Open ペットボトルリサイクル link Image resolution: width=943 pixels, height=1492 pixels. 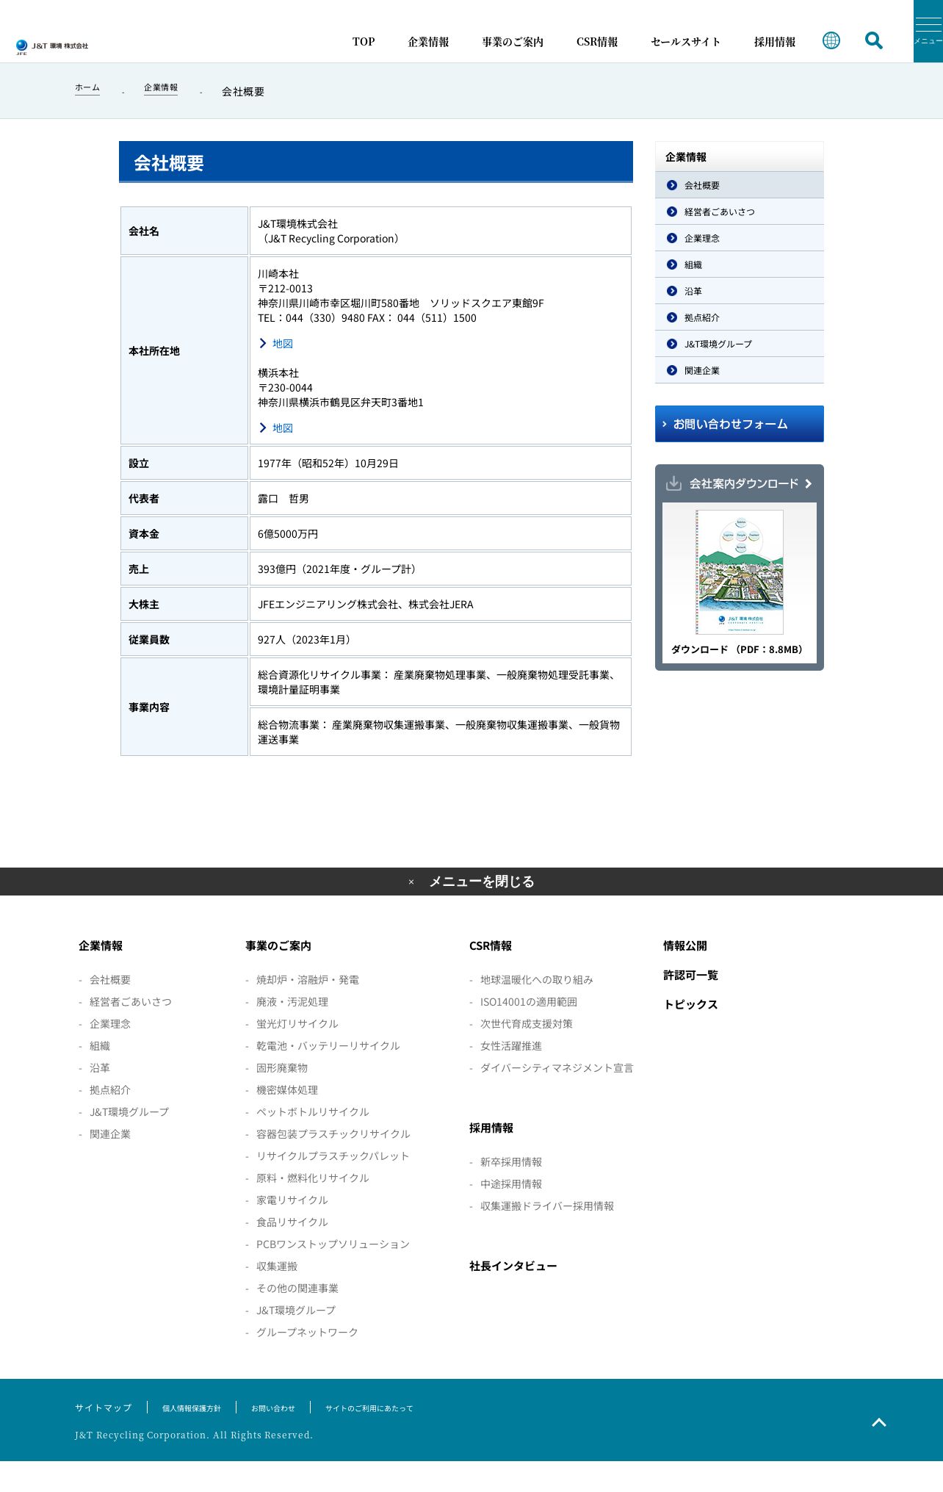(x=313, y=1112)
